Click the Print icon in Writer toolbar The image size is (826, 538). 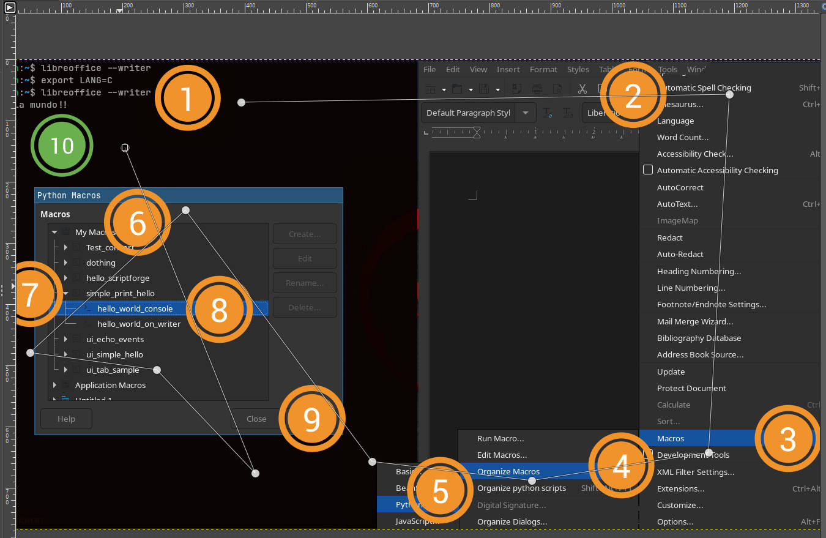click(537, 89)
